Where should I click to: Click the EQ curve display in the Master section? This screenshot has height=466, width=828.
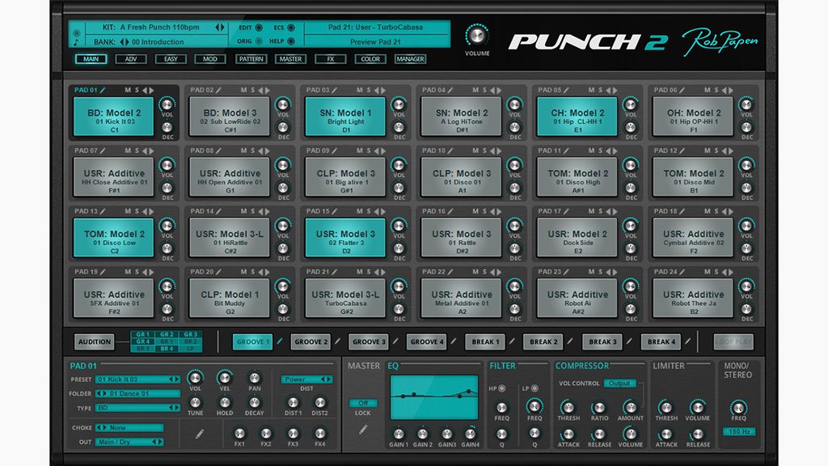(435, 396)
